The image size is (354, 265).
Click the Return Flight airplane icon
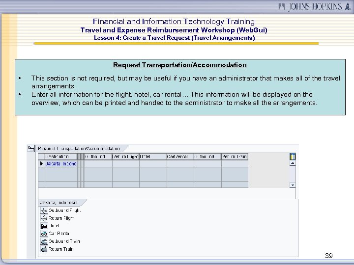pyautogui.click(x=44, y=218)
